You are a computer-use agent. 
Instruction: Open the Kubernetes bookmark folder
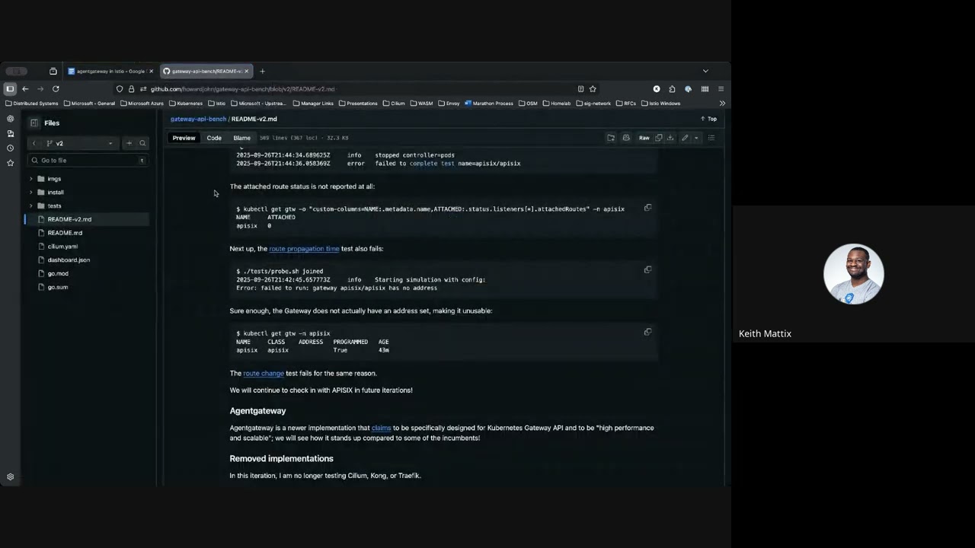[186, 104]
